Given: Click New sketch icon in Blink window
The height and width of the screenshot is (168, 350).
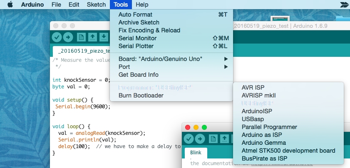Looking at the screenshot, I should point(213,139).
